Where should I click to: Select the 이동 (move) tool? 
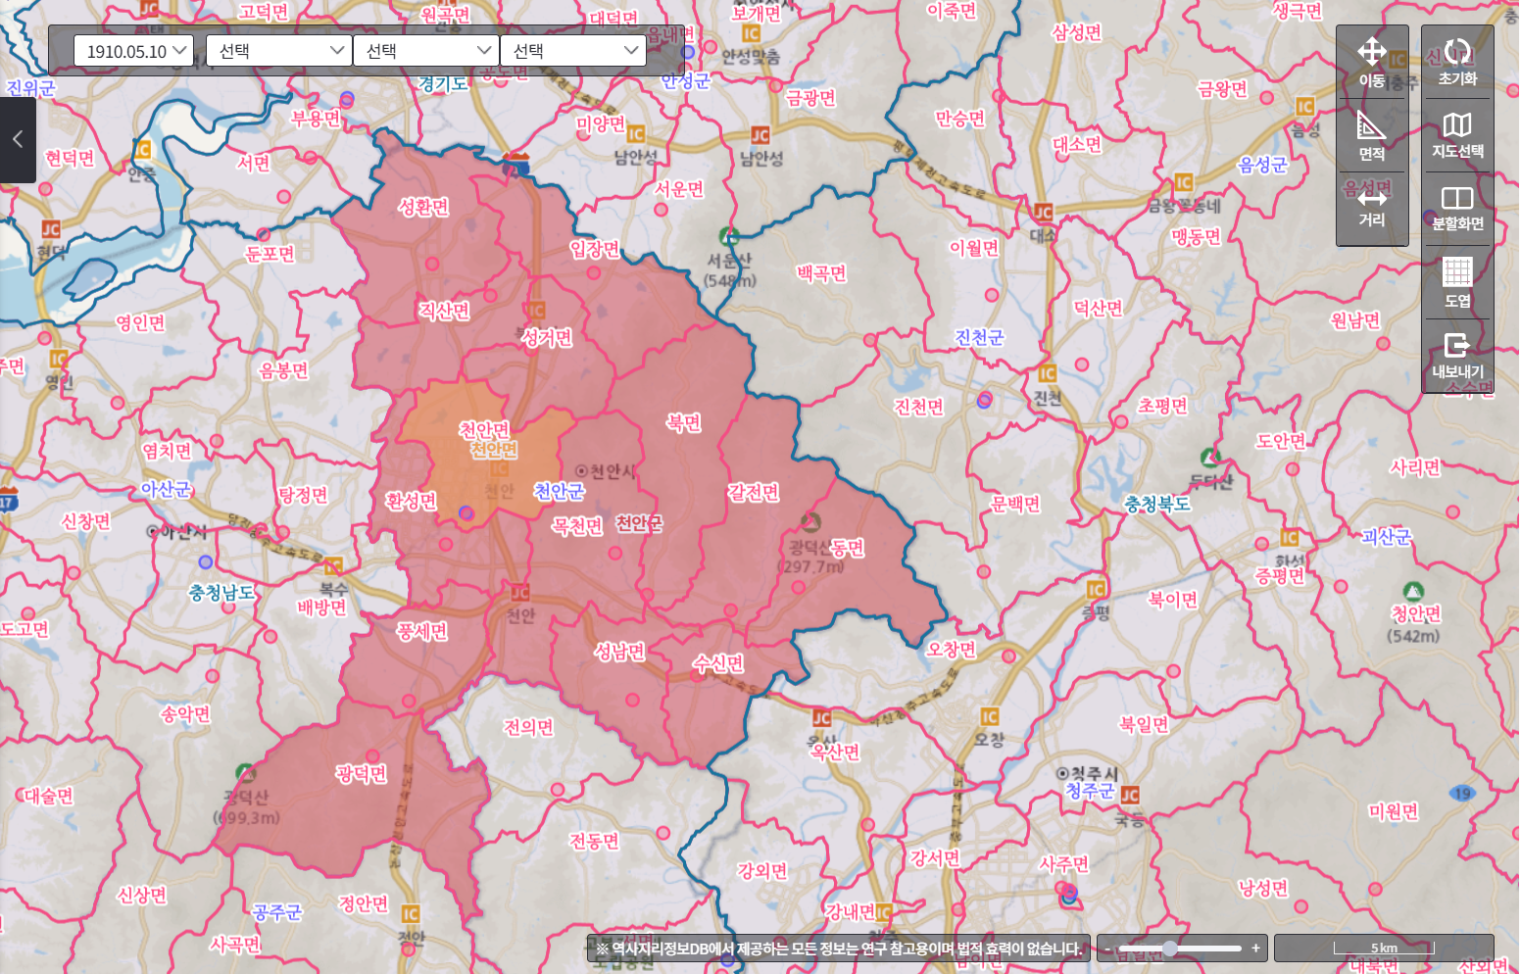point(1371,62)
